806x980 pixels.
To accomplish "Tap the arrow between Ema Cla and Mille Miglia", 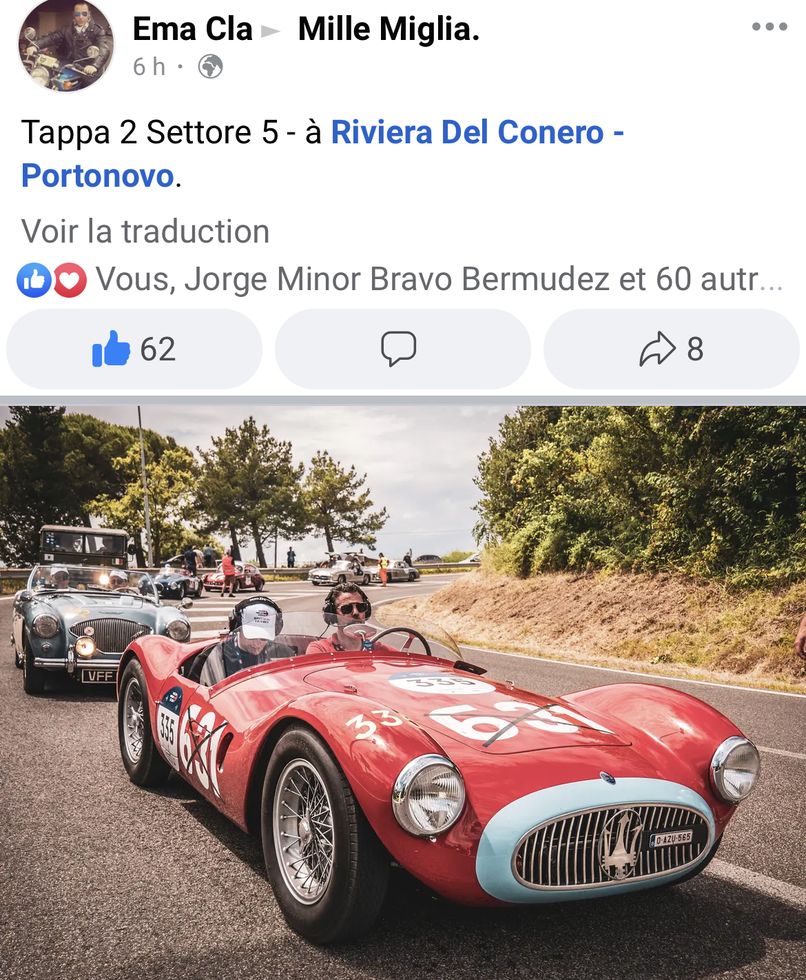I will (x=271, y=32).
